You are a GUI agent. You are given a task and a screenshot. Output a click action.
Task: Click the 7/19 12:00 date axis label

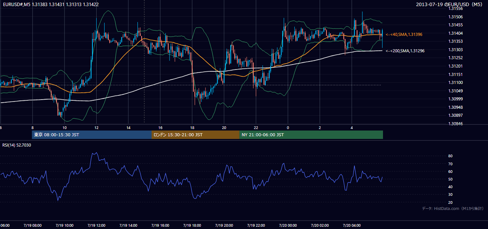coord(96,225)
